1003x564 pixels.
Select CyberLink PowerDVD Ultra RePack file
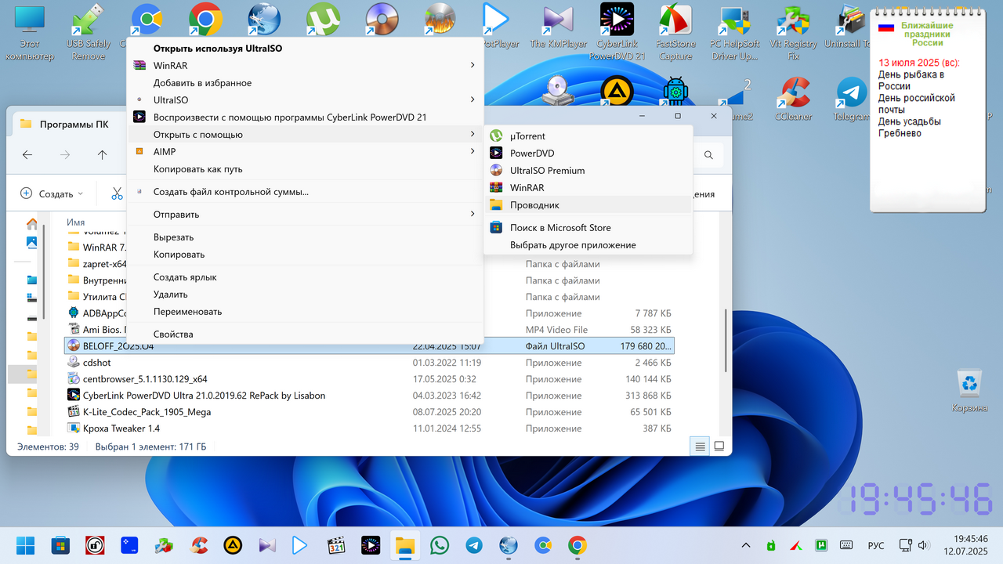point(369,396)
